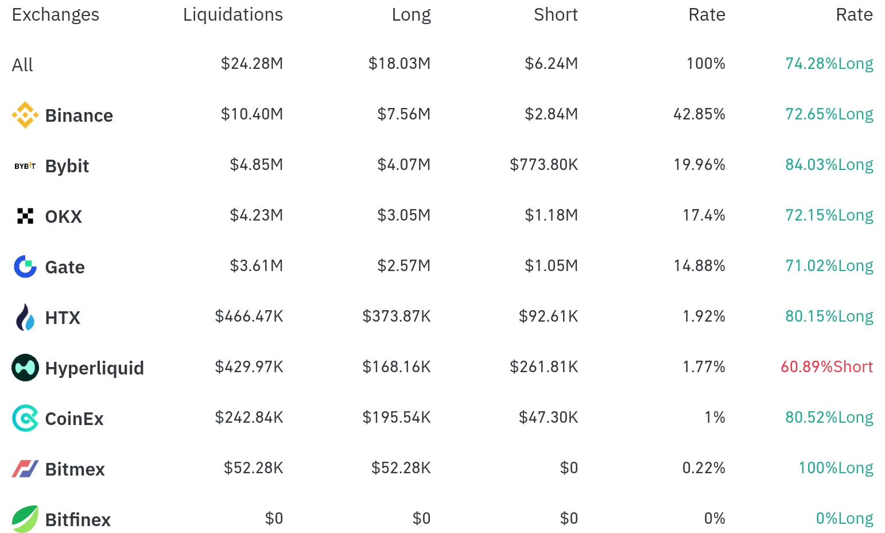Sort table by Long column header

tap(411, 15)
